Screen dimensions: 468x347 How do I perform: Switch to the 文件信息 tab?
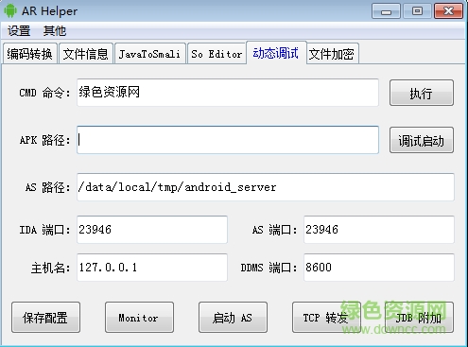point(86,54)
